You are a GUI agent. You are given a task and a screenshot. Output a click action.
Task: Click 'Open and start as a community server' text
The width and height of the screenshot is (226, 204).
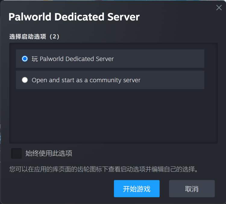(86, 80)
